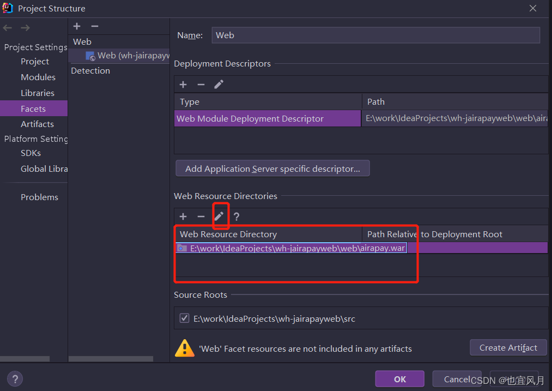Toggle the source root src checkbox
Image resolution: width=552 pixels, height=391 pixels.
184,318
